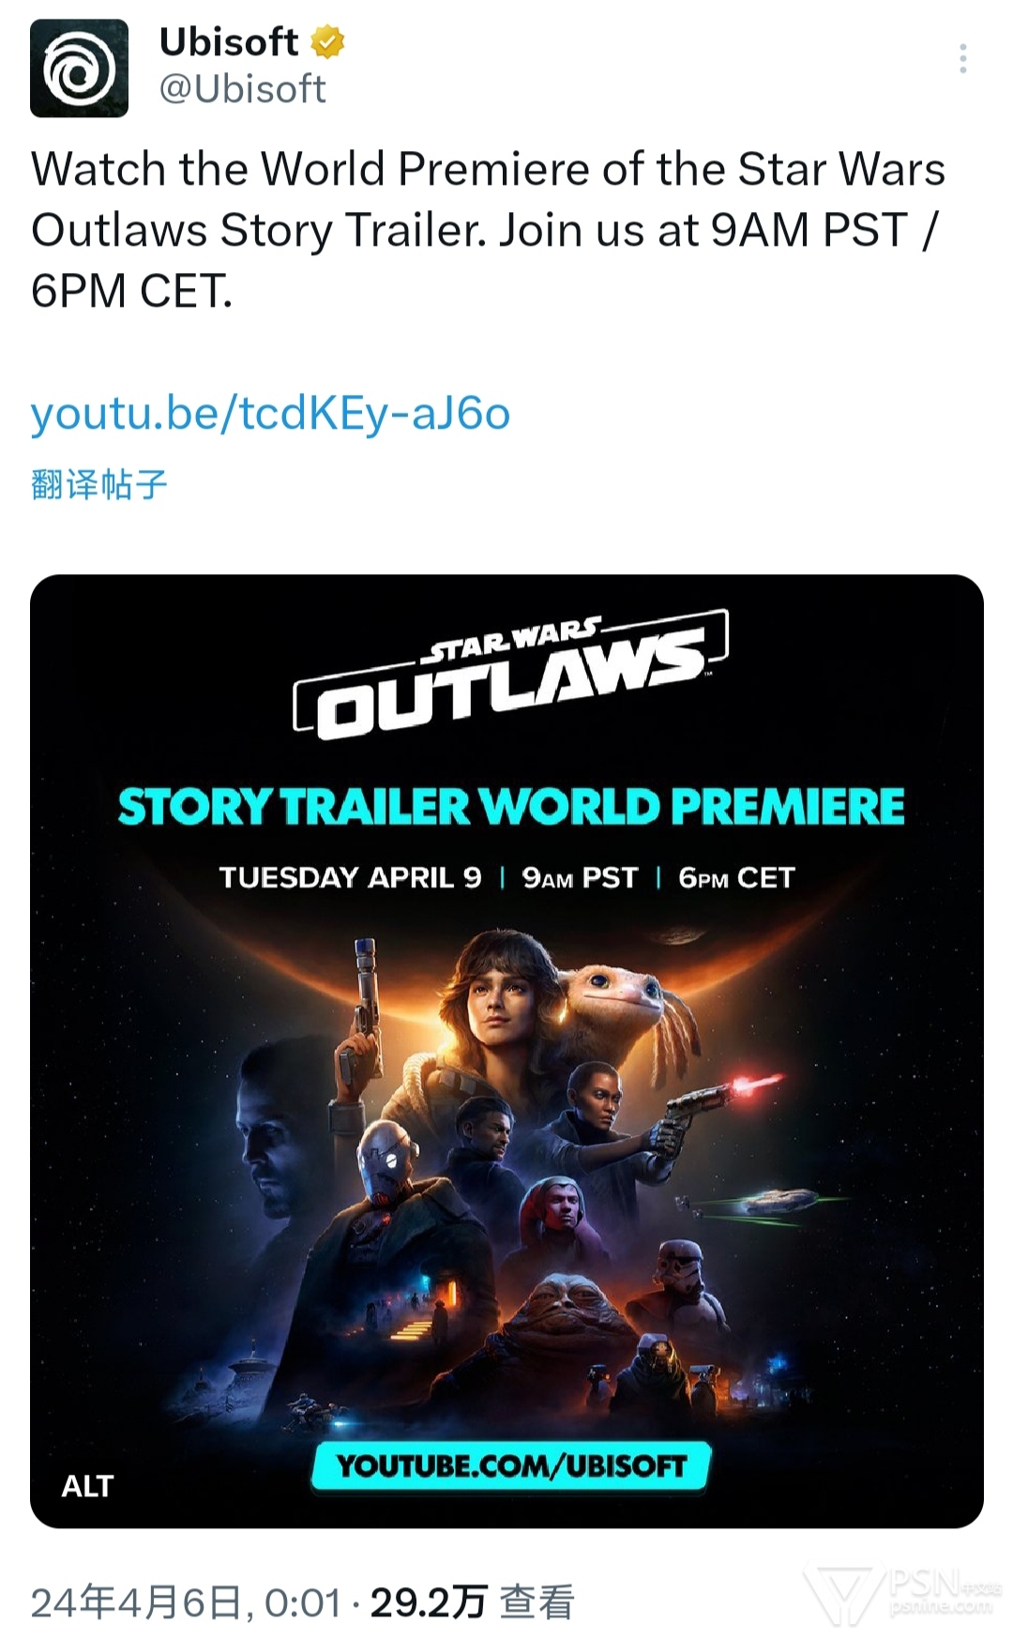Click the @Ubisoft handle
The image size is (1013, 1638).
tap(243, 89)
